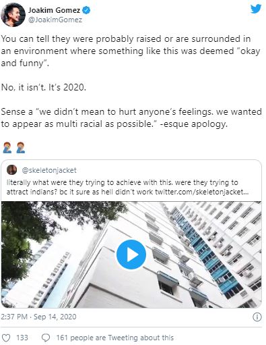Click the blue verified badge
Image resolution: width=266 pixels, height=345 pixels.
(x=86, y=10)
